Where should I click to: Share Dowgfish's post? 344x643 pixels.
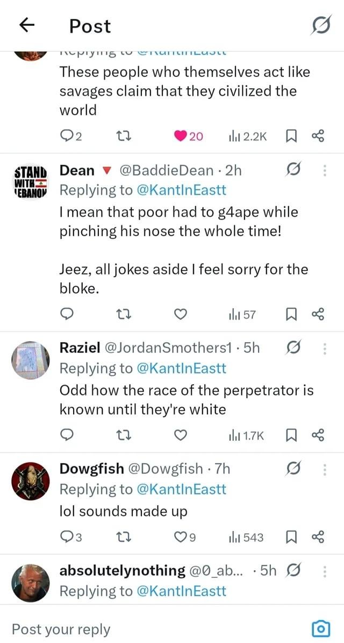point(318,537)
